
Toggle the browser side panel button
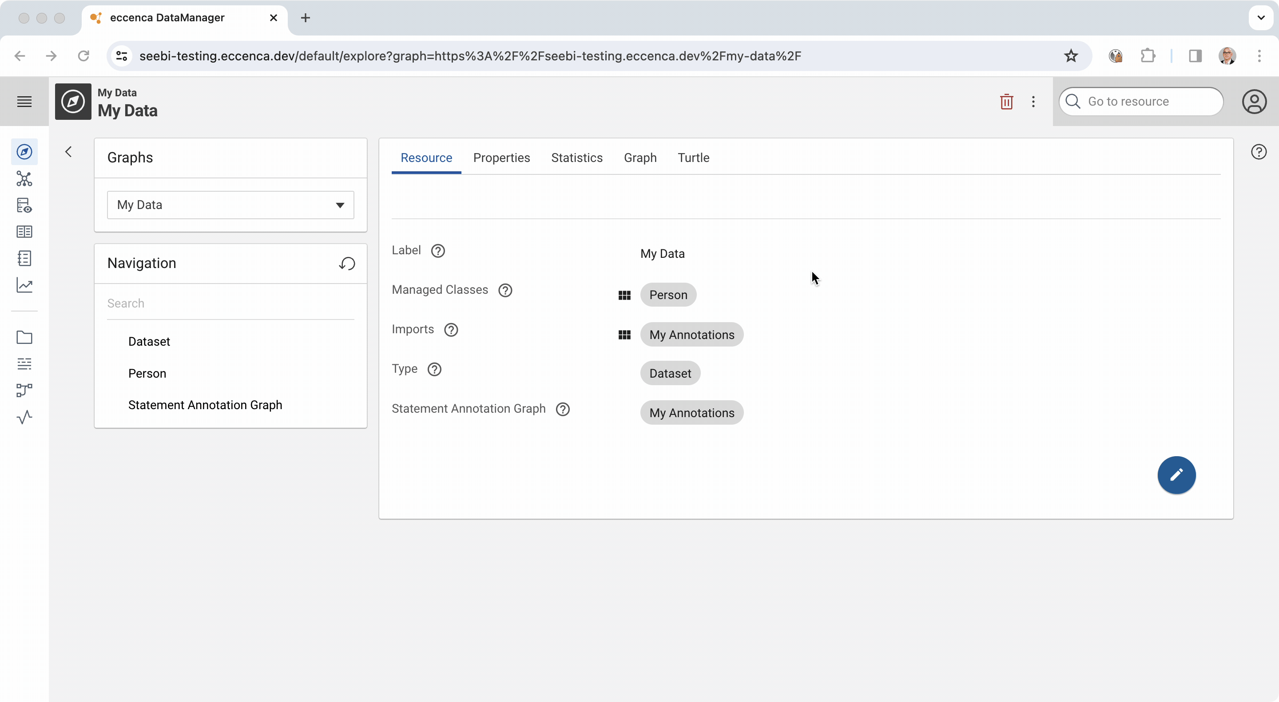click(x=1195, y=55)
